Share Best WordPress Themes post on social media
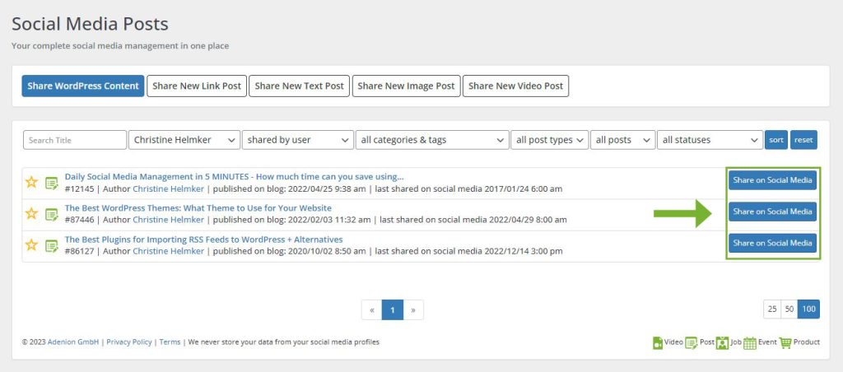 click(772, 212)
